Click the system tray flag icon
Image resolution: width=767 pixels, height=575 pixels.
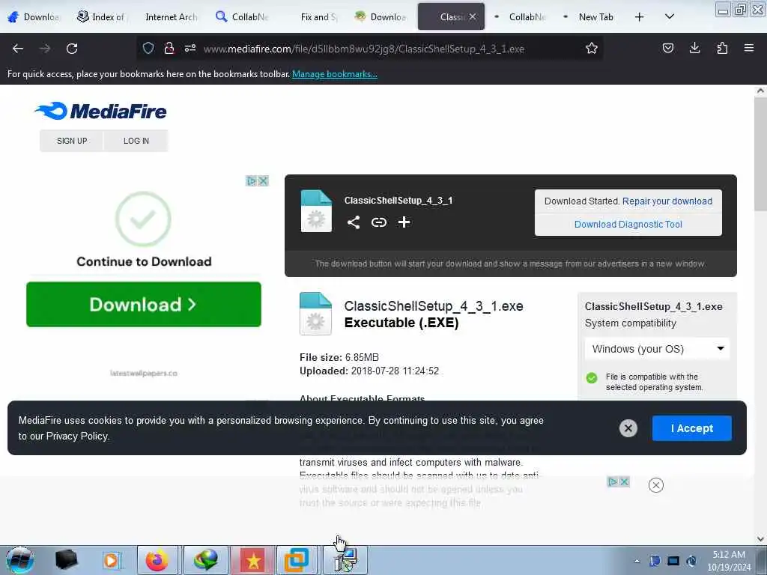pos(655,561)
